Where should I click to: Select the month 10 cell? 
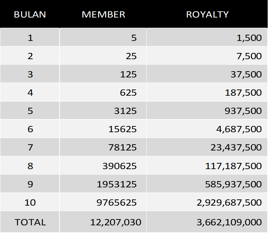click(30, 202)
